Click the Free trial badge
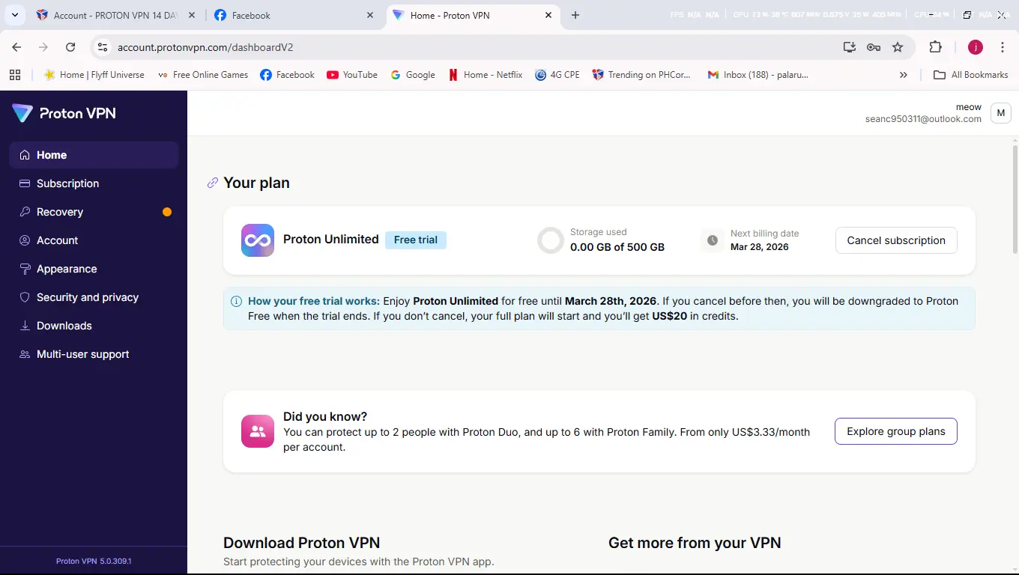 416,240
